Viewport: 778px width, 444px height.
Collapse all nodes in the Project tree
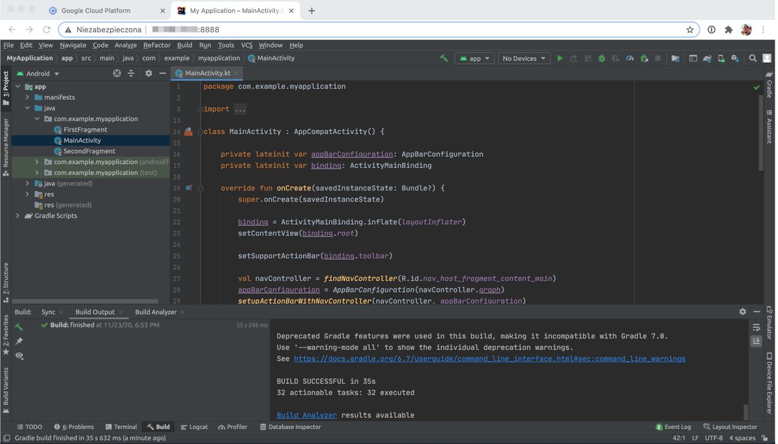pos(130,73)
